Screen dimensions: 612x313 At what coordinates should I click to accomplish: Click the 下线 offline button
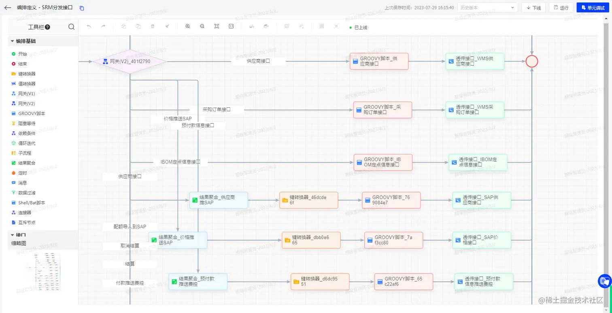(x=533, y=8)
